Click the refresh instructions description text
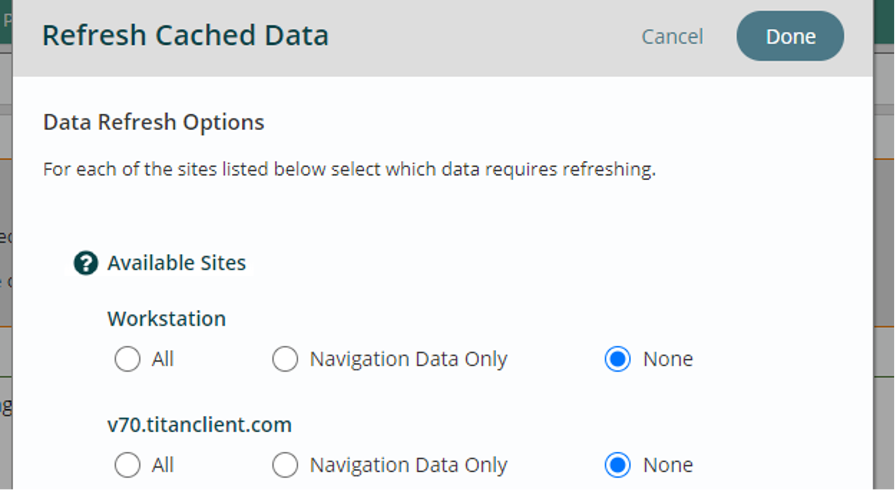 pyautogui.click(x=349, y=169)
